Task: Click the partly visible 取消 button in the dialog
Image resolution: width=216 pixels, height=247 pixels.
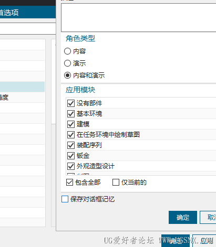Action: pyautogui.click(x=208, y=217)
